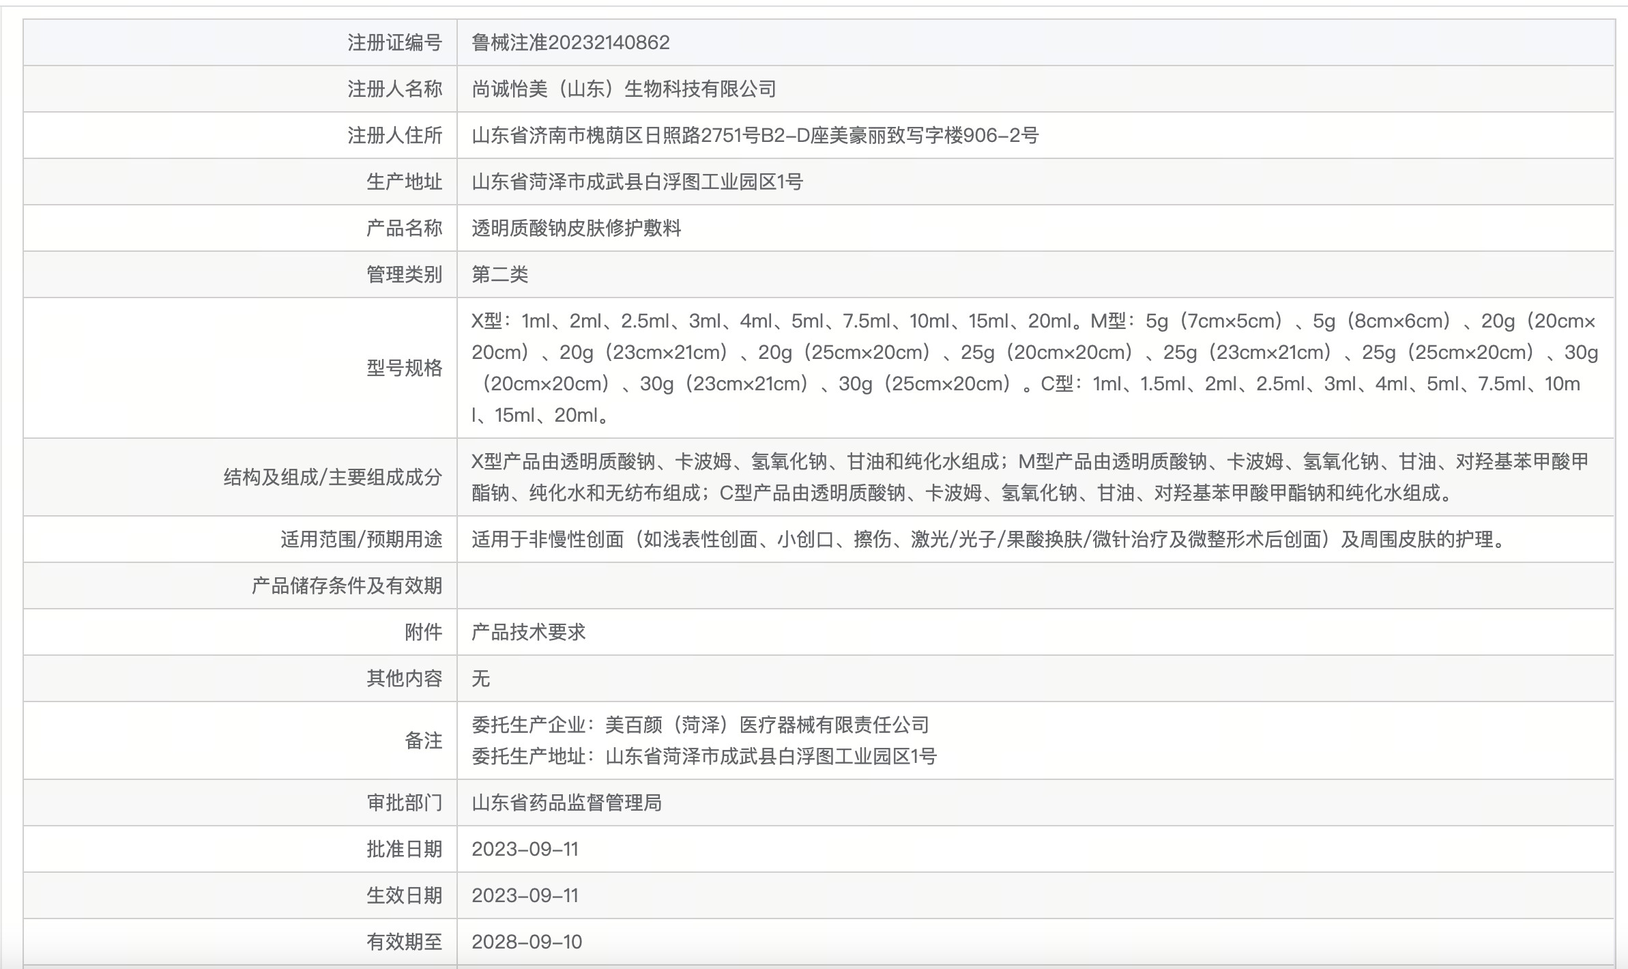Select the 管理类别 label
This screenshot has width=1628, height=969.
[405, 274]
